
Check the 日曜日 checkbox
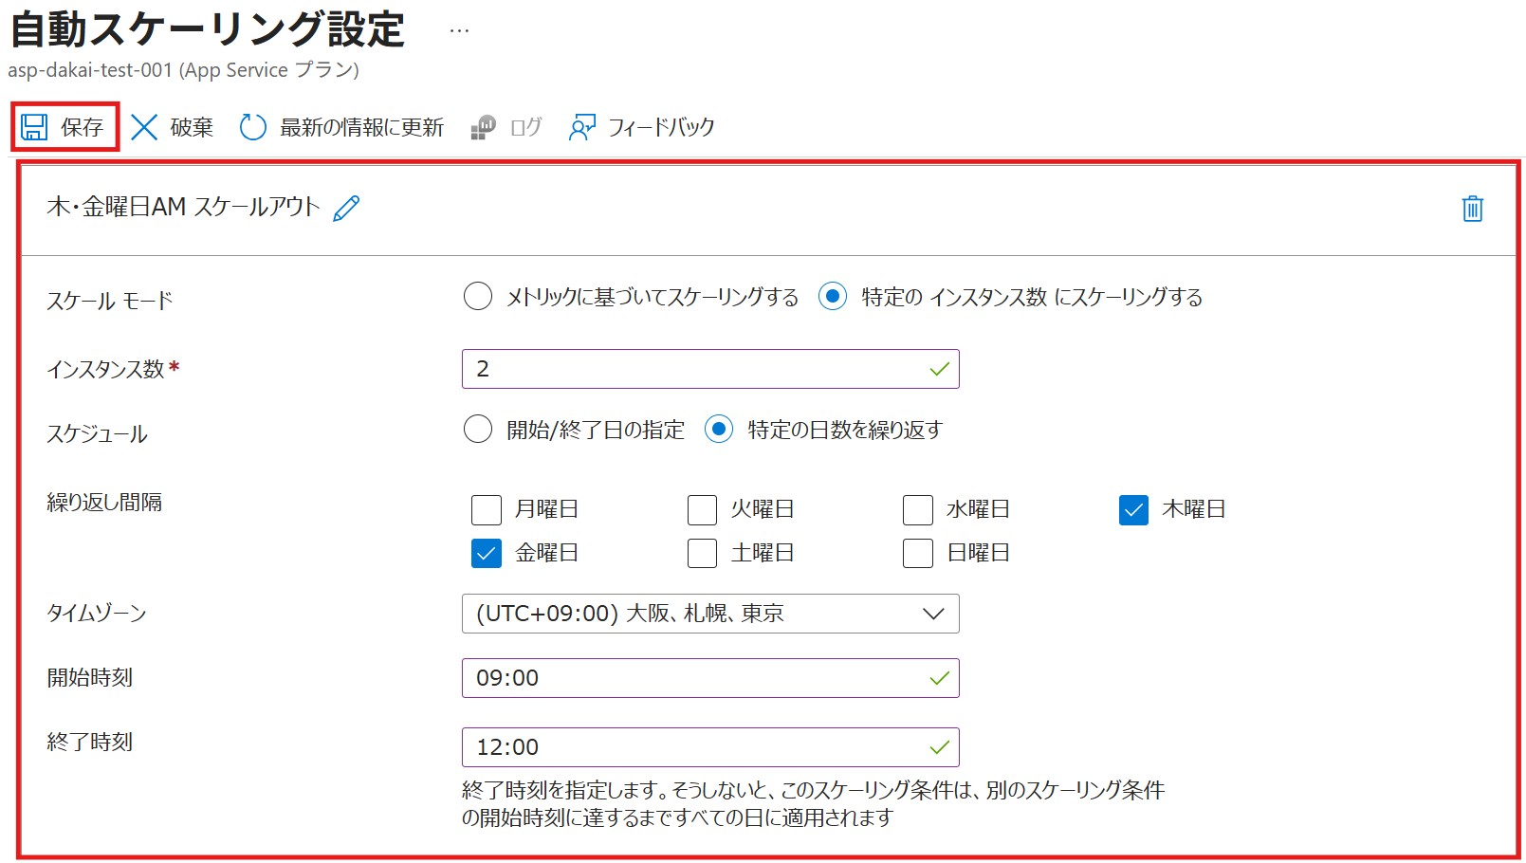click(x=918, y=553)
